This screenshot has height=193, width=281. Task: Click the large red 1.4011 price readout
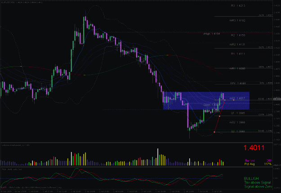(254, 148)
